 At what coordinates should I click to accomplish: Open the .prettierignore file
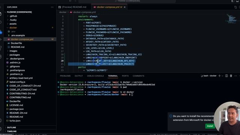pyautogui.click(x=17, y=70)
